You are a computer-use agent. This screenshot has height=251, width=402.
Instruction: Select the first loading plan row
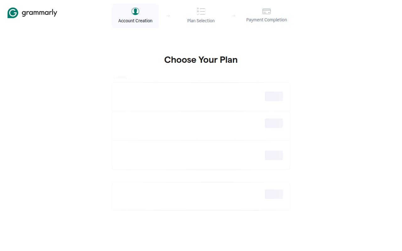point(201,97)
